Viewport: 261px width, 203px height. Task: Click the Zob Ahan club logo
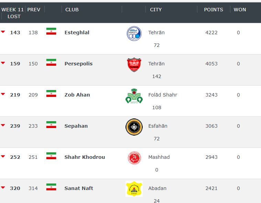click(134, 96)
